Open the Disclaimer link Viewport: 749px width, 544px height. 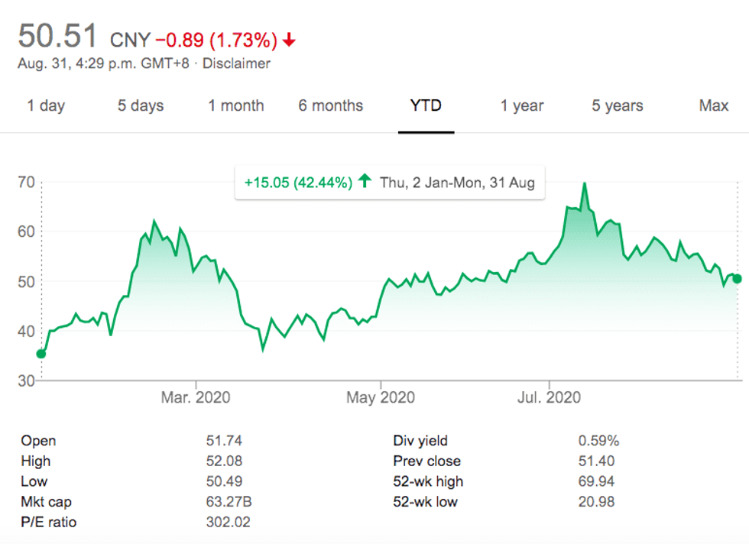(x=236, y=63)
